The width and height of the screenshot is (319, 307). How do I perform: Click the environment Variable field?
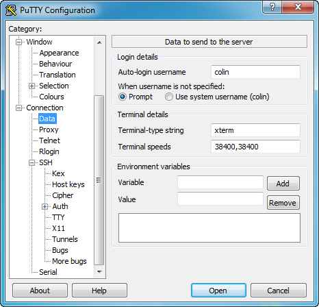pyautogui.click(x=220, y=182)
